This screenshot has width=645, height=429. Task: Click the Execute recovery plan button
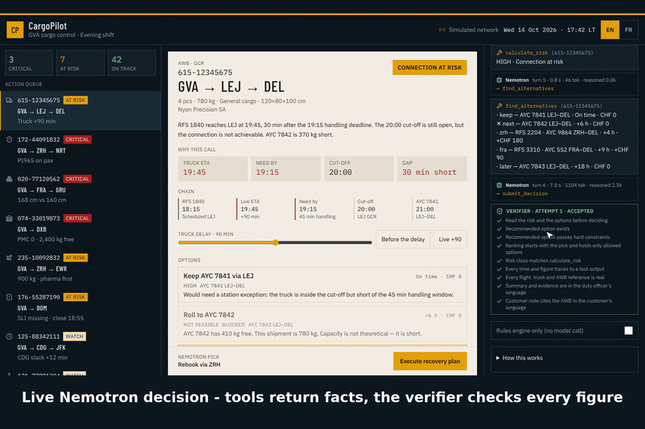(x=430, y=361)
